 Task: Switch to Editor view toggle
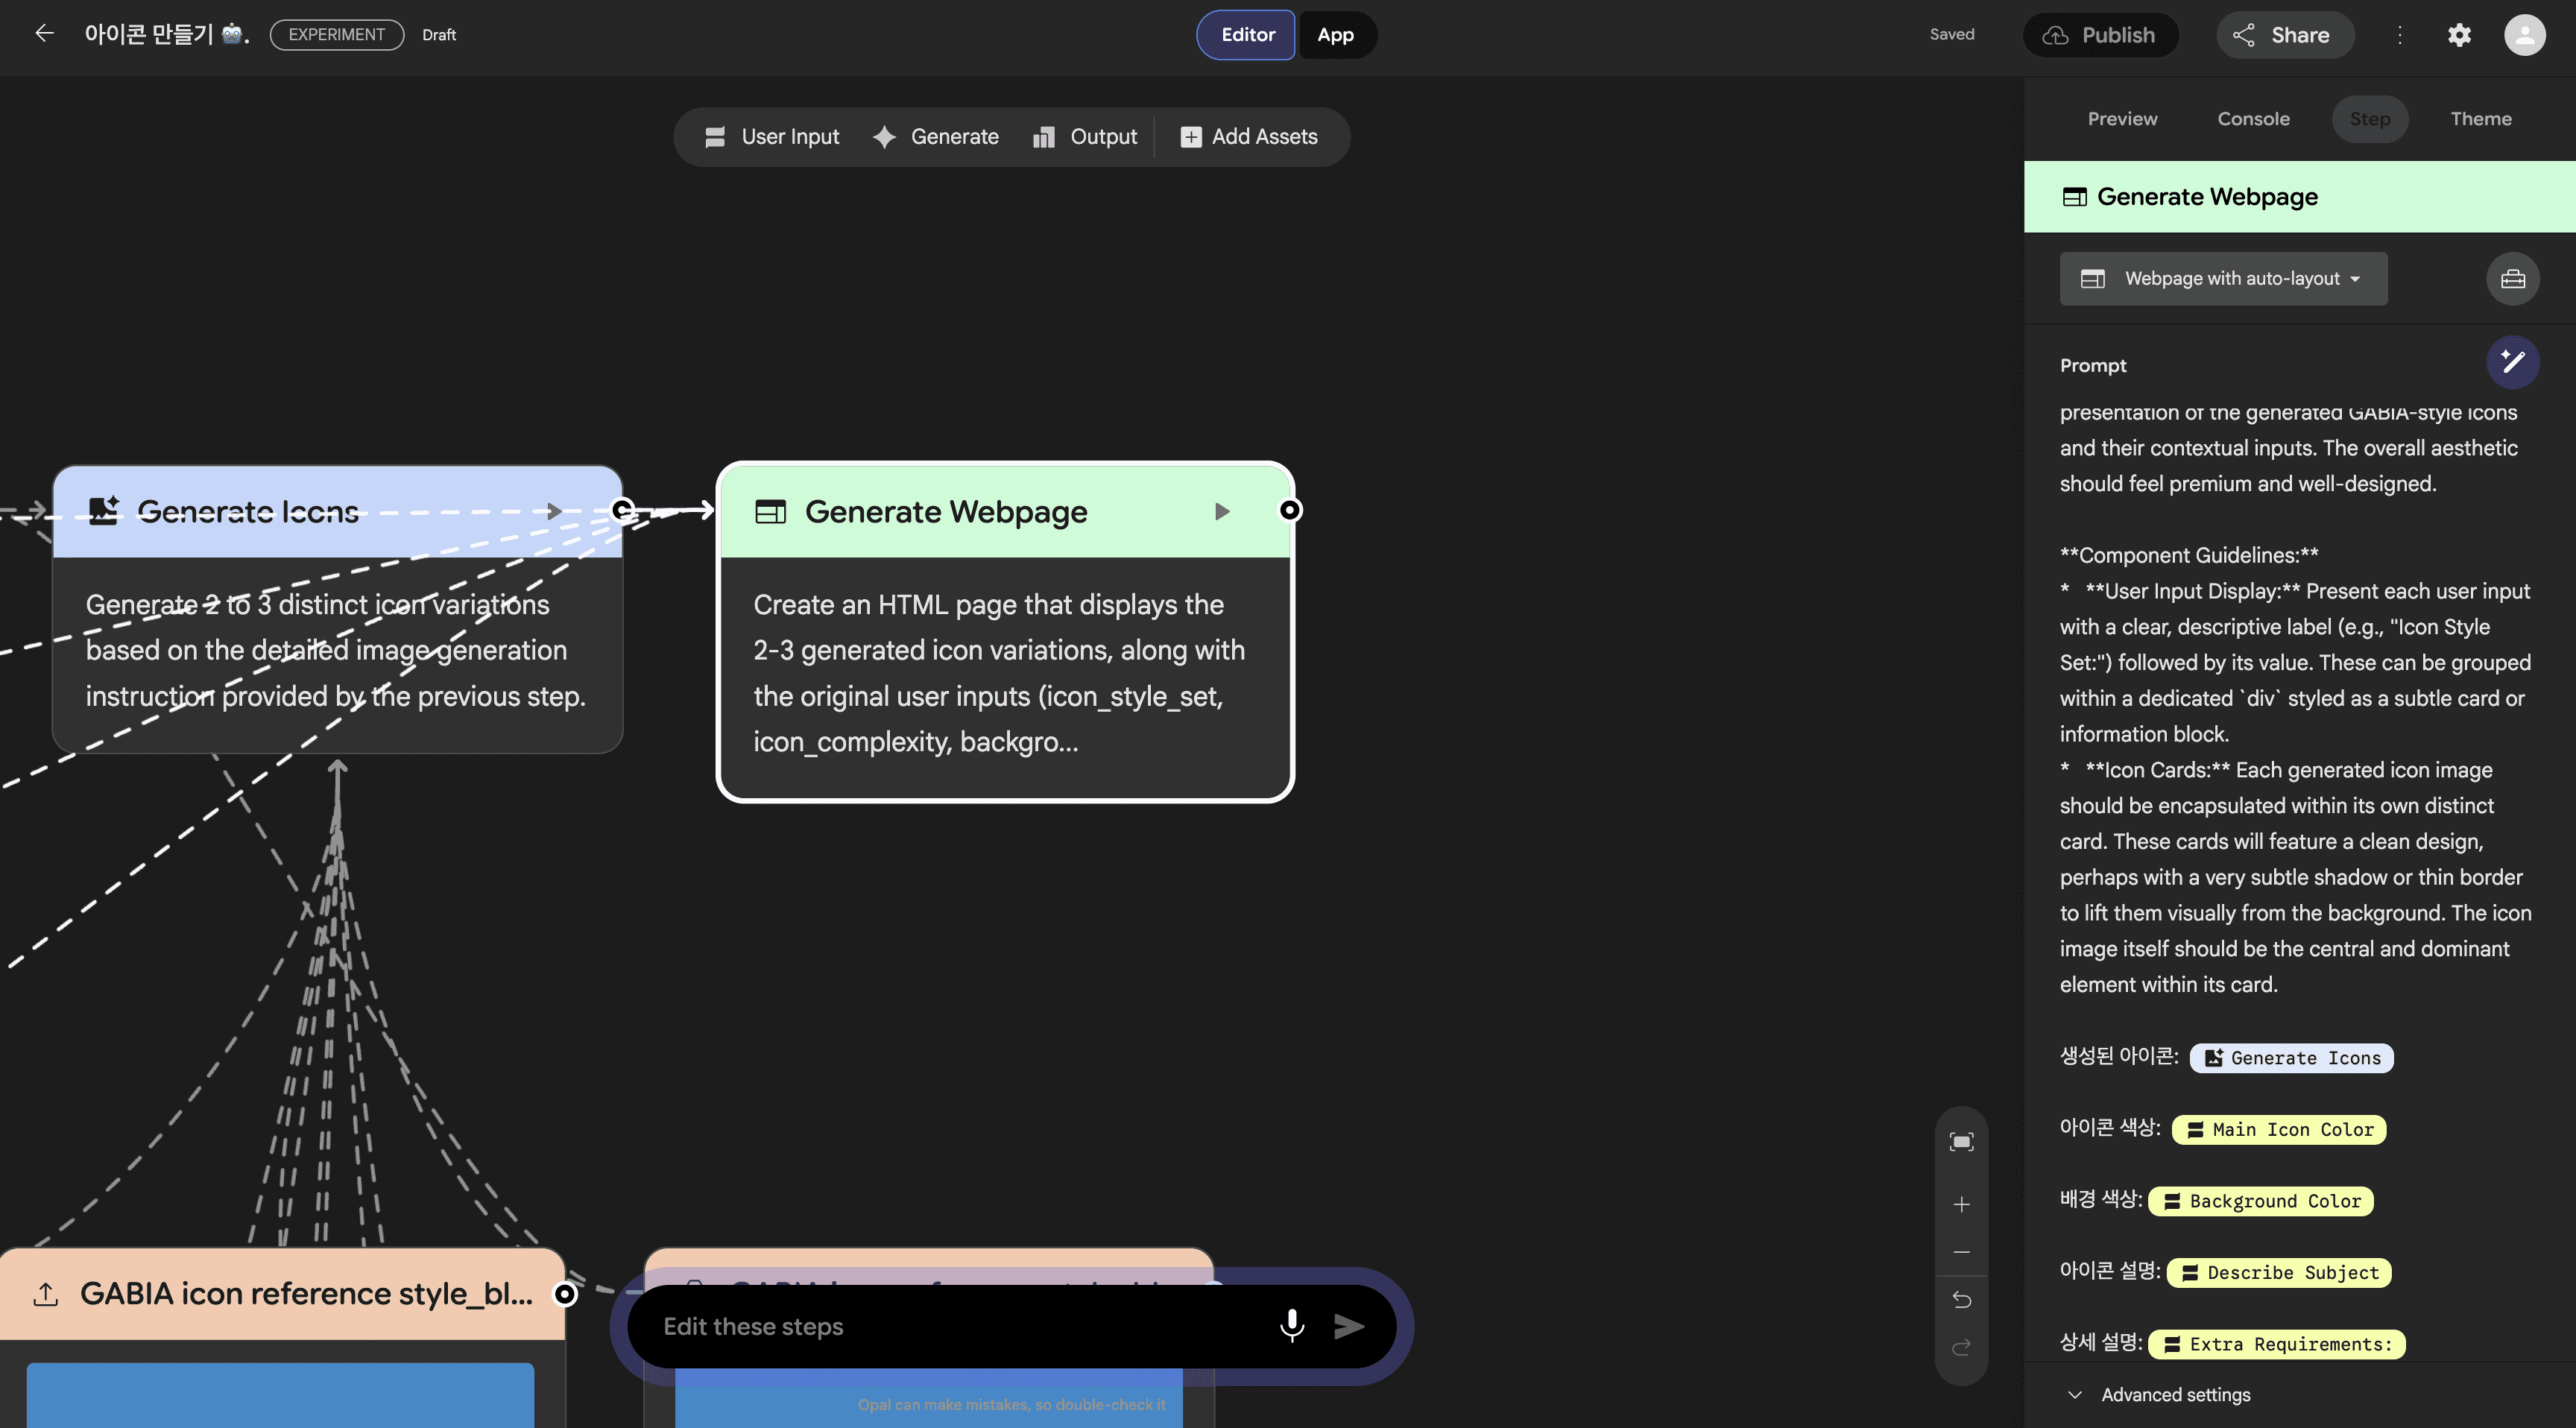click(x=1247, y=35)
